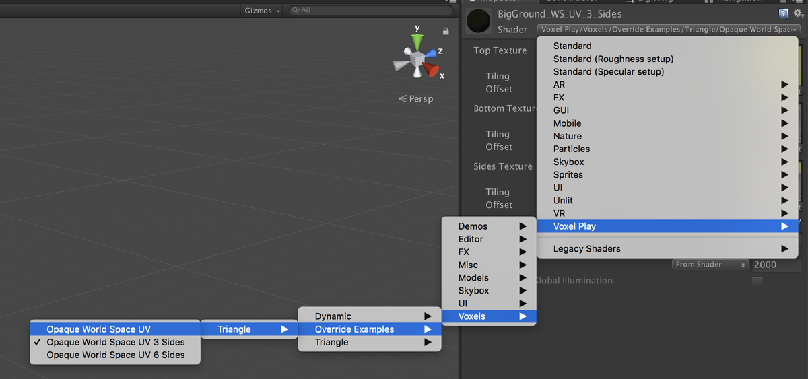Viewport: 808px width, 379px height.
Task: Expand the AR shader submenu
Action: pyautogui.click(x=667, y=84)
